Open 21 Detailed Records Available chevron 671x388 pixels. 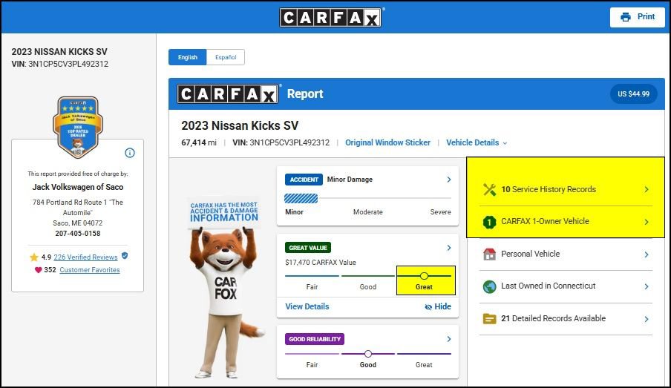(x=647, y=319)
